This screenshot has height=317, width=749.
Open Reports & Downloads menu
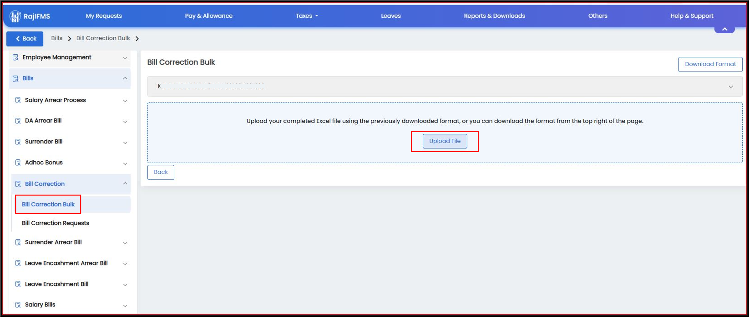(495, 16)
